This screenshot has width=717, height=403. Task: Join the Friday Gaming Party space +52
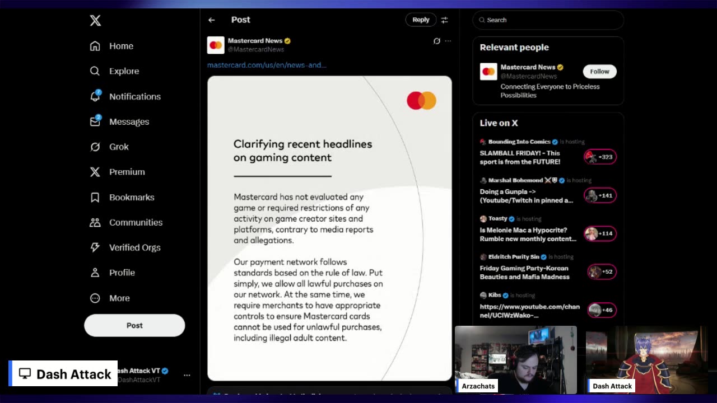click(602, 271)
